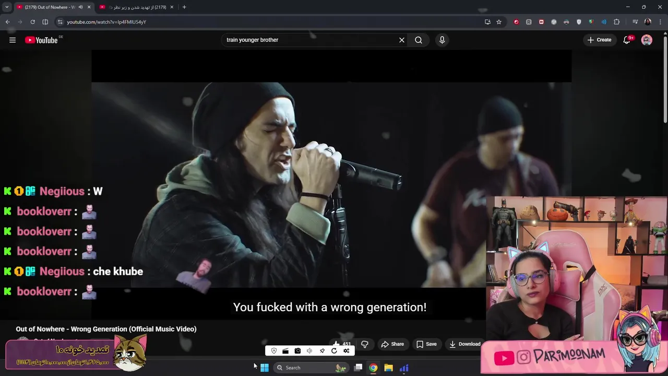668x376 pixels.
Task: Click the loop arrow in floating toolbar
Action: (334, 351)
